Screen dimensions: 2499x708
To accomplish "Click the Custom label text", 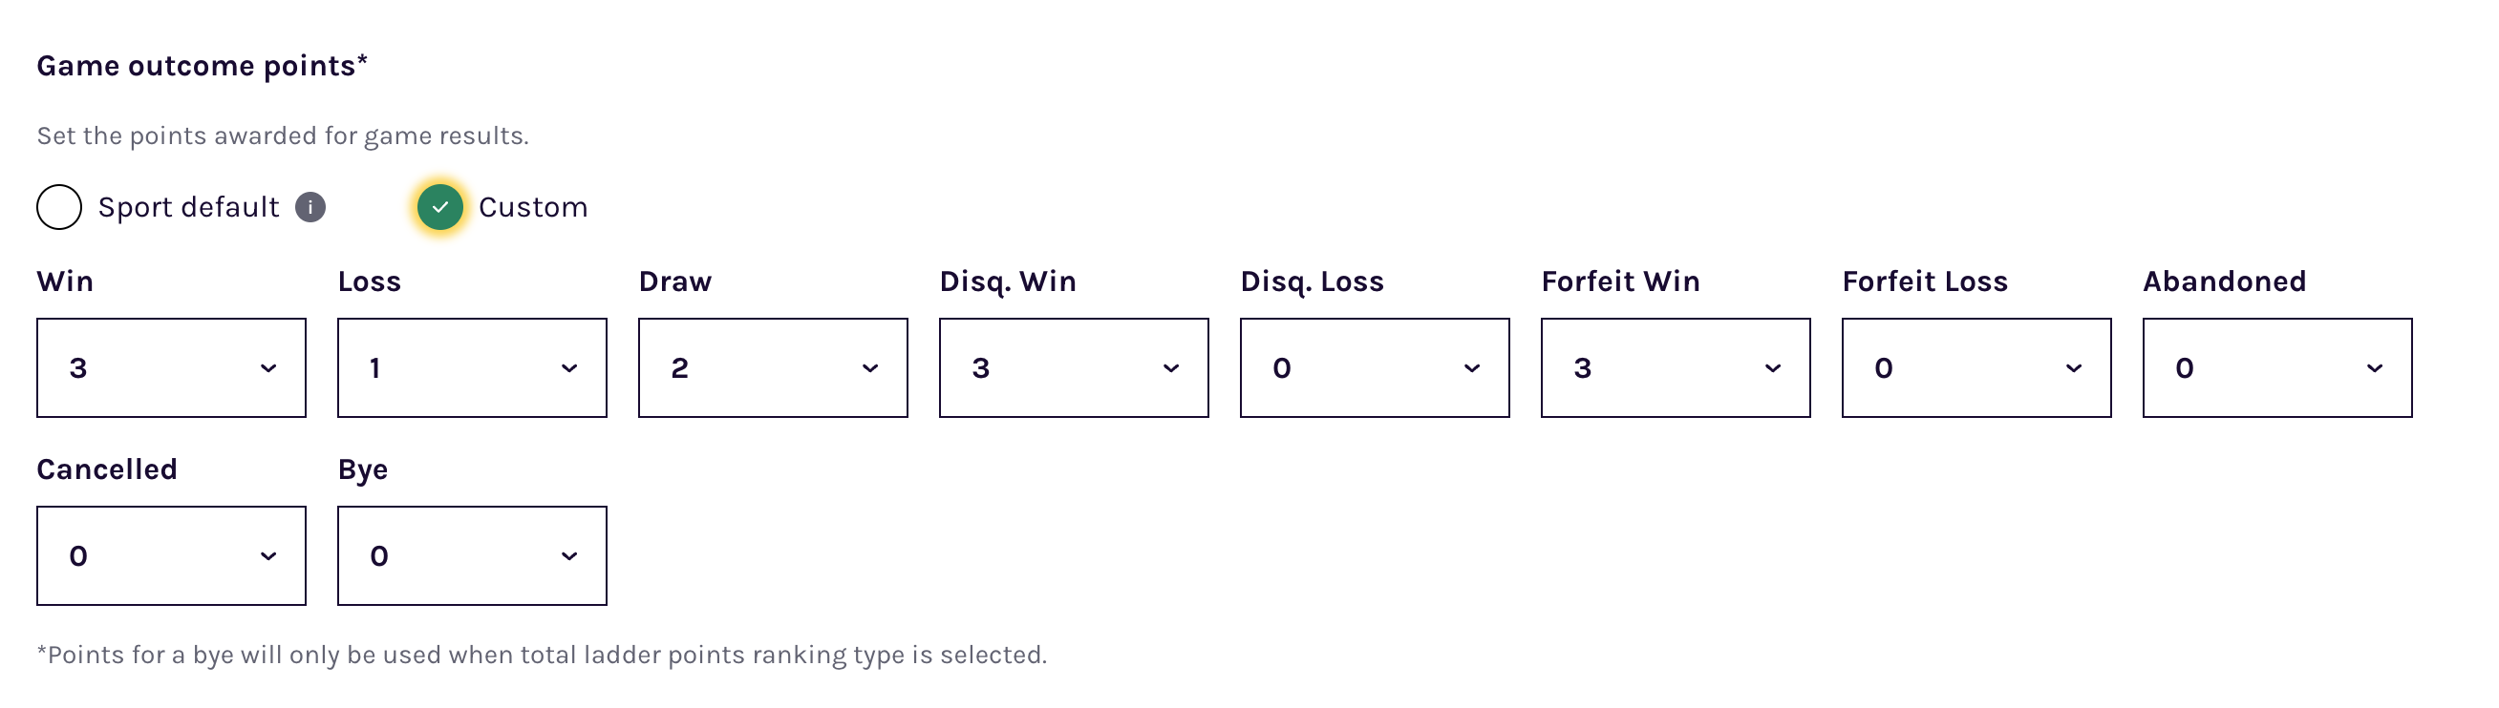I will (533, 207).
